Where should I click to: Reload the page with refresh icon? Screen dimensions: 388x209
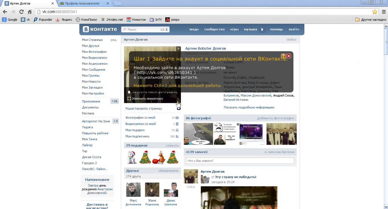pos(21,12)
